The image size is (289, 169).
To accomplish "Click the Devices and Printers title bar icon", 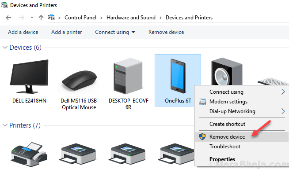I will [x=4, y=5].
